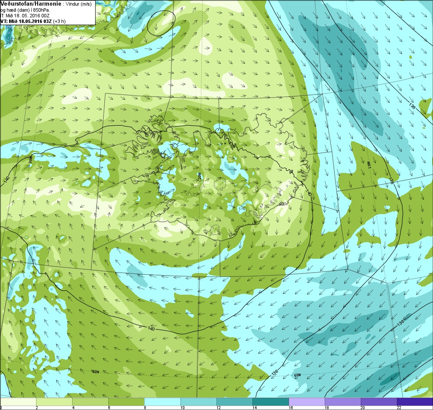Click the legend value label 16

(291, 407)
